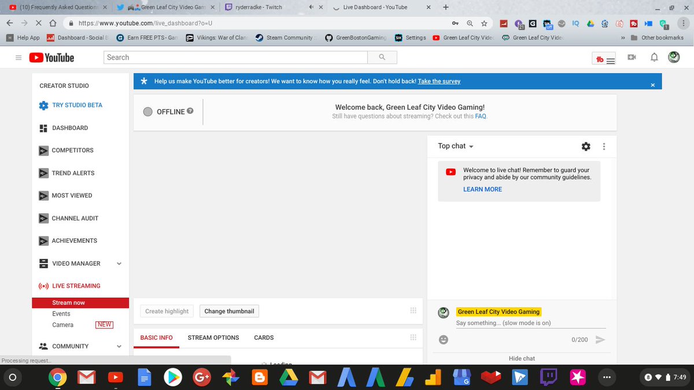The image size is (694, 390).
Task: Show hidden bookmarks with double chevron
Action: (x=623, y=38)
